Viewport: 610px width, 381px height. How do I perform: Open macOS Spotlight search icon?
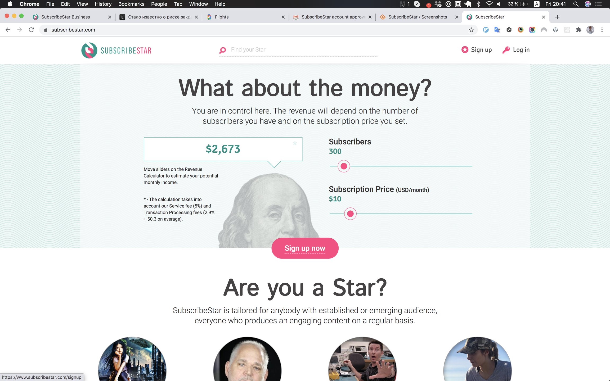pos(576,4)
